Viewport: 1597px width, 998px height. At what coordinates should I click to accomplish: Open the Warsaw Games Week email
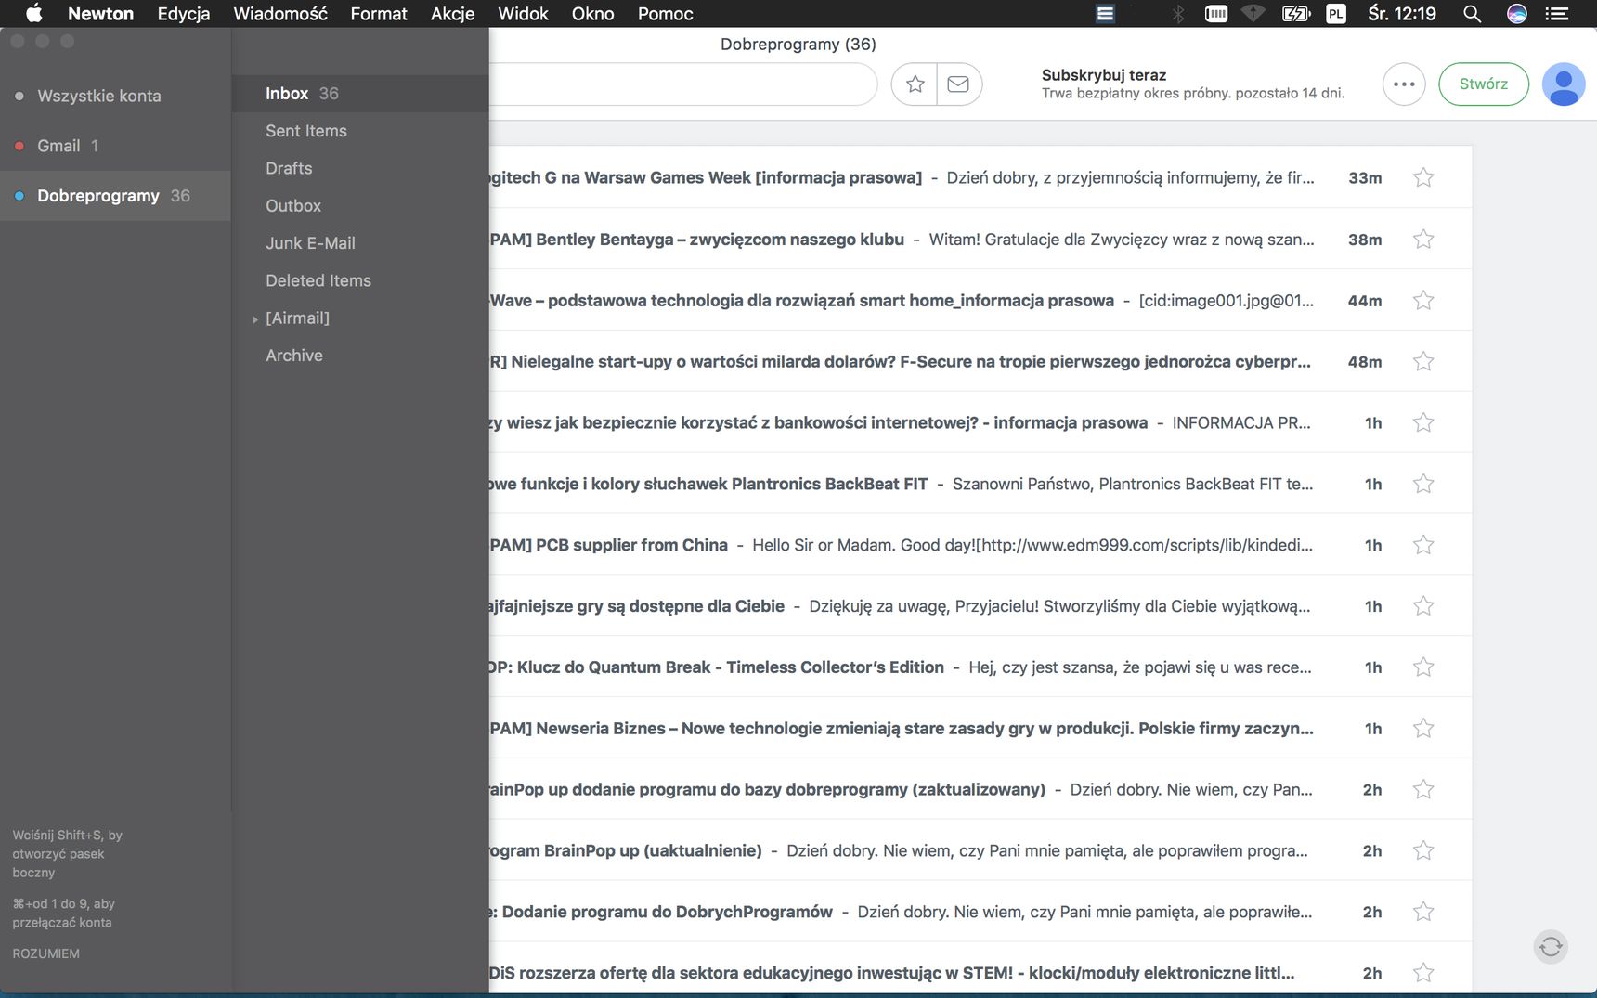pyautogui.click(x=980, y=177)
